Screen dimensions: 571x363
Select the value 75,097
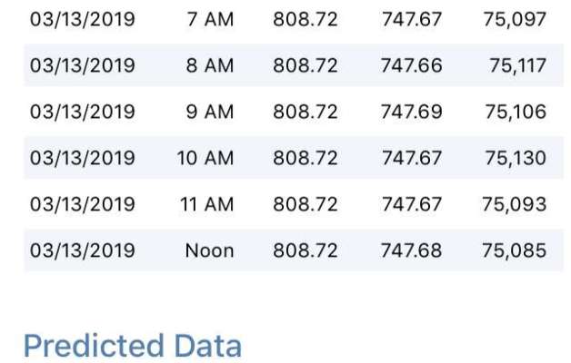point(515,19)
